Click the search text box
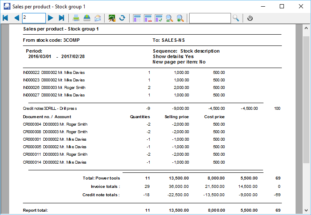 coord(210,18)
